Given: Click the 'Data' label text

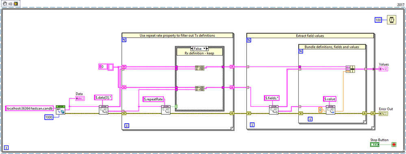Looking at the screenshot, I should (x=79, y=94).
